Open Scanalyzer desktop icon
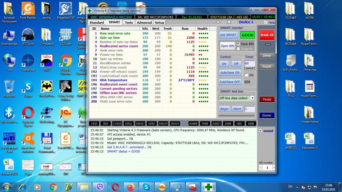Image resolution: width=342 pixels, height=192 pixels. [x=28, y=63]
